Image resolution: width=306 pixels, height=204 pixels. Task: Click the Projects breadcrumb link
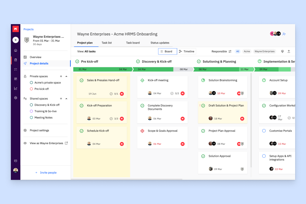29,29
